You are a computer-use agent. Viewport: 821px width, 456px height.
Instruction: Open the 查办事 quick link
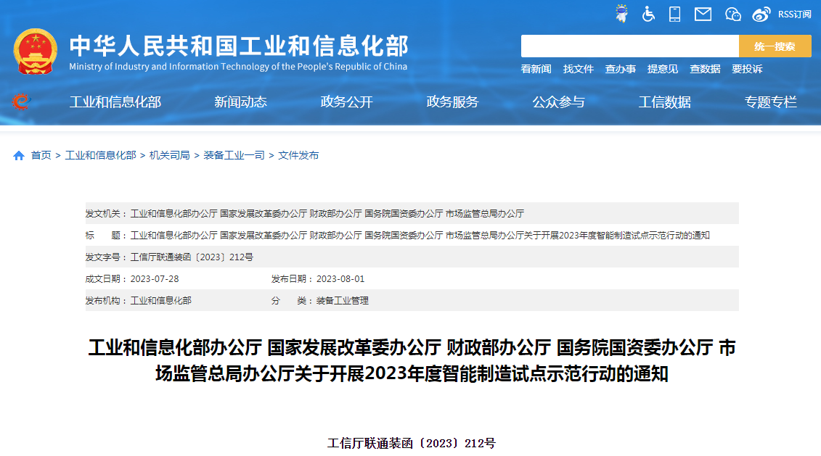point(621,69)
